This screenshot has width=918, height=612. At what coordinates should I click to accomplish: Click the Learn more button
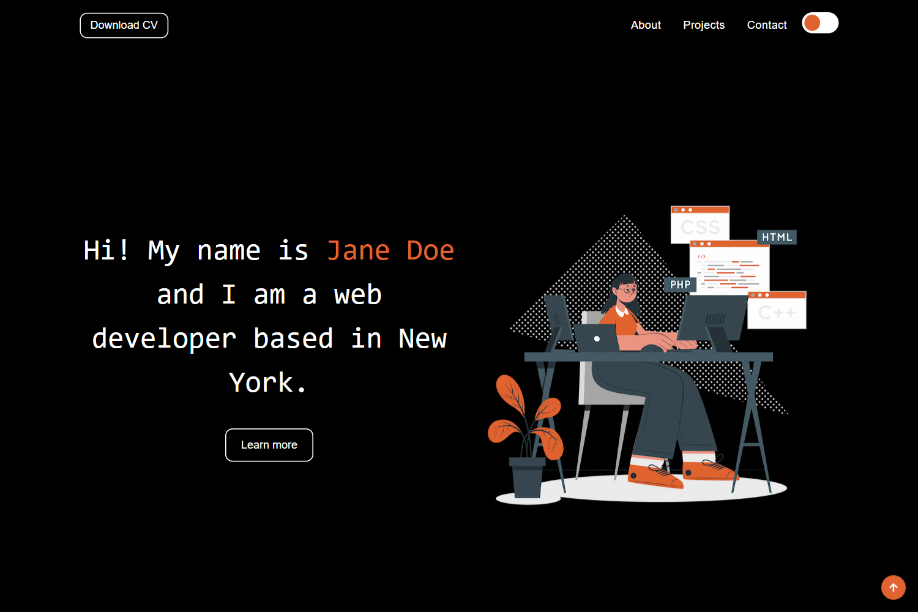[269, 445]
